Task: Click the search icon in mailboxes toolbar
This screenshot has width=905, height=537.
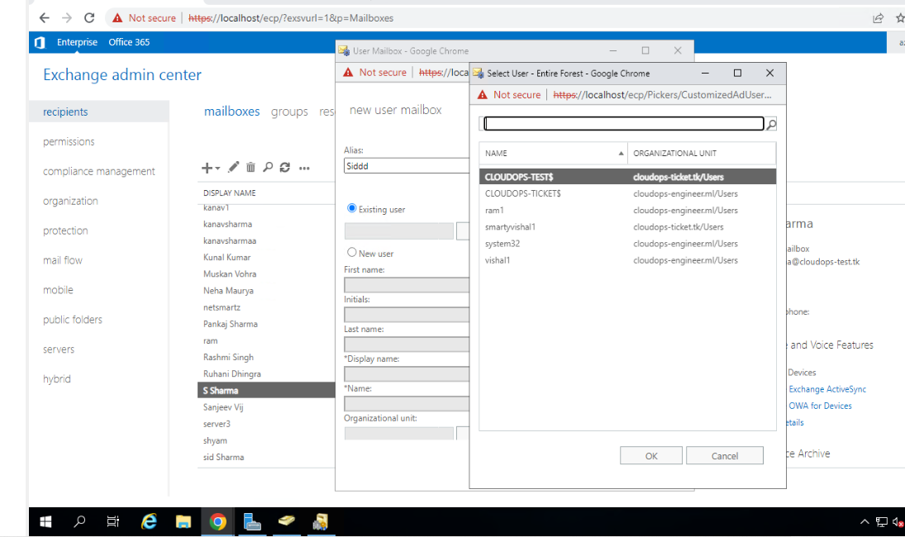Action: (268, 167)
